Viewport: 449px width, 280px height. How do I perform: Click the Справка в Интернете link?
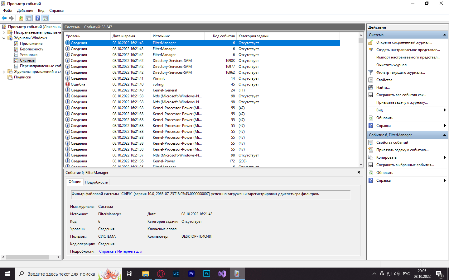click(x=121, y=251)
